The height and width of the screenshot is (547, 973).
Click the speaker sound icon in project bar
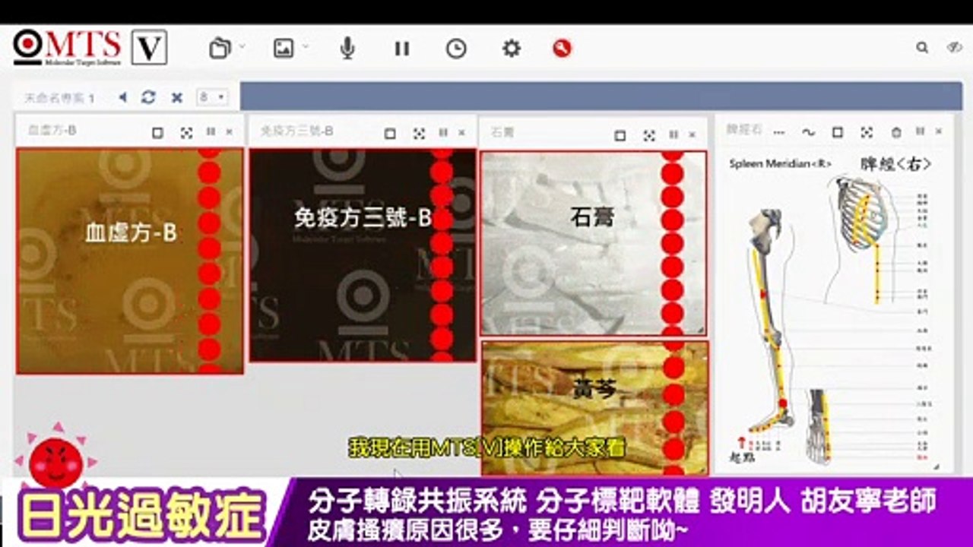point(122,97)
